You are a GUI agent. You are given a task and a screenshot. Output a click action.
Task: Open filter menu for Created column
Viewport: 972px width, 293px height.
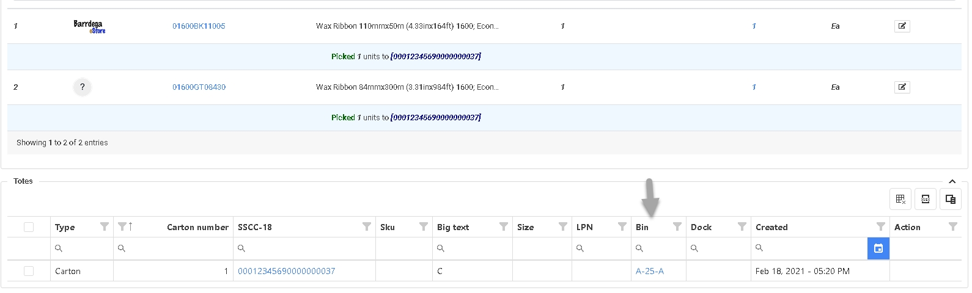click(880, 227)
